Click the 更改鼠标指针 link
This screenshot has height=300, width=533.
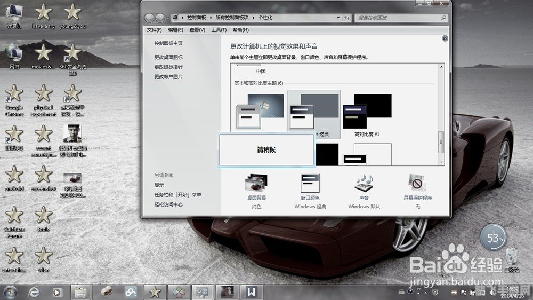(x=168, y=67)
